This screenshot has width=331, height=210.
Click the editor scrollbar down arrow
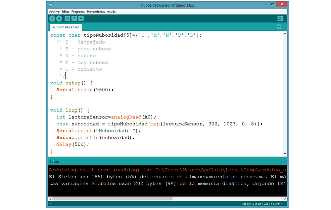point(285,154)
